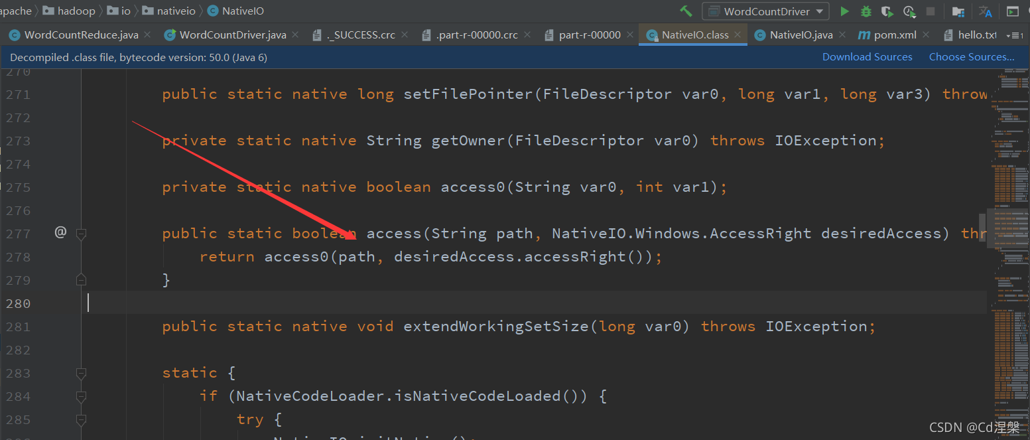
Task: Click the Download Sources link
Action: (x=868, y=57)
